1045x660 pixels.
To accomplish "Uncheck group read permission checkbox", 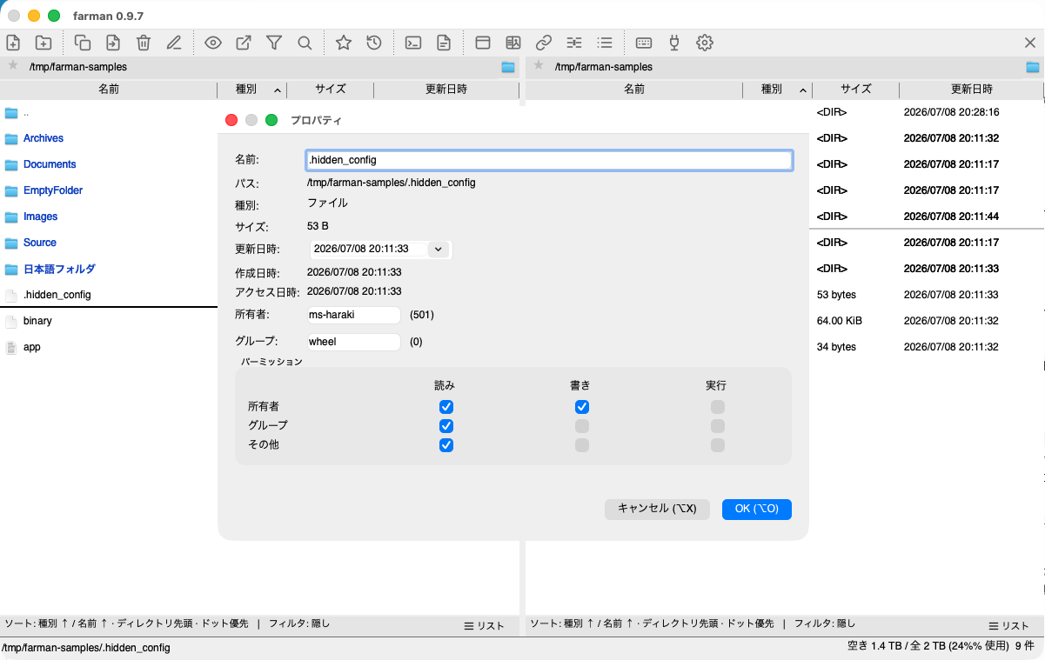I will tap(446, 426).
